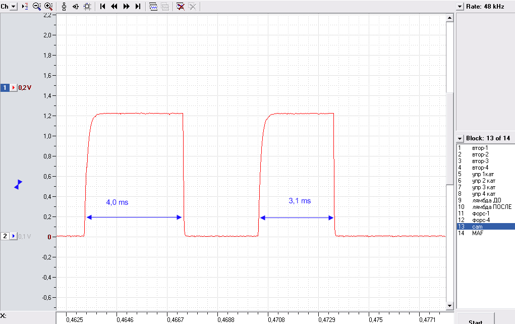Select block 11 форс-1
Screen dimensions: 515x324
click(486, 213)
